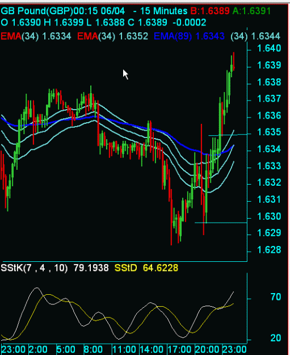Click the "1.639" price axis label
This screenshot has height=355, width=290.
click(269, 65)
